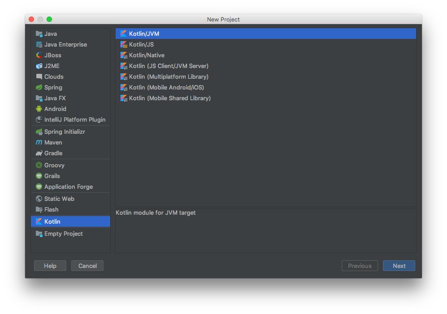Open Help for the wizard
447x314 pixels.
click(50, 266)
